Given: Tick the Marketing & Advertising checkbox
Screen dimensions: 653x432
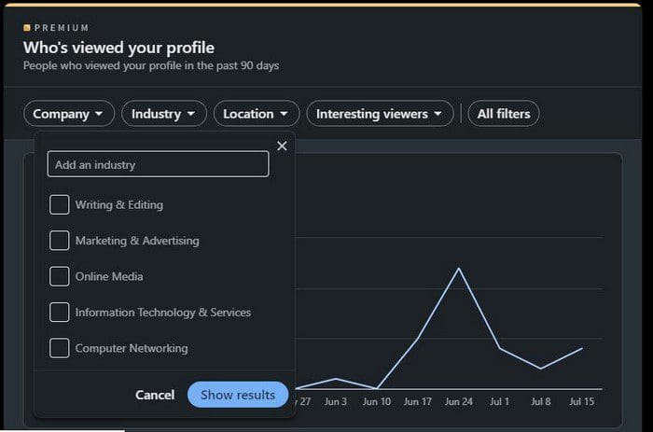Looking at the screenshot, I should (59, 241).
